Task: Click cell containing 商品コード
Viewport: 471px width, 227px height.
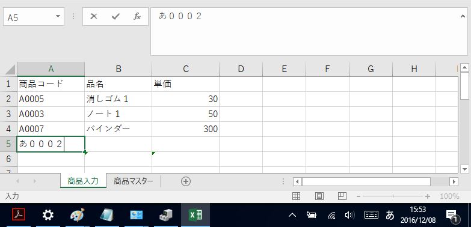Action: click(51, 84)
